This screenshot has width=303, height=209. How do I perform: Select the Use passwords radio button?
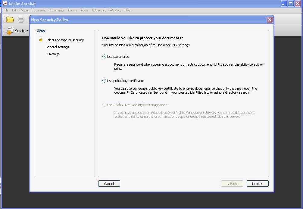tap(104, 57)
